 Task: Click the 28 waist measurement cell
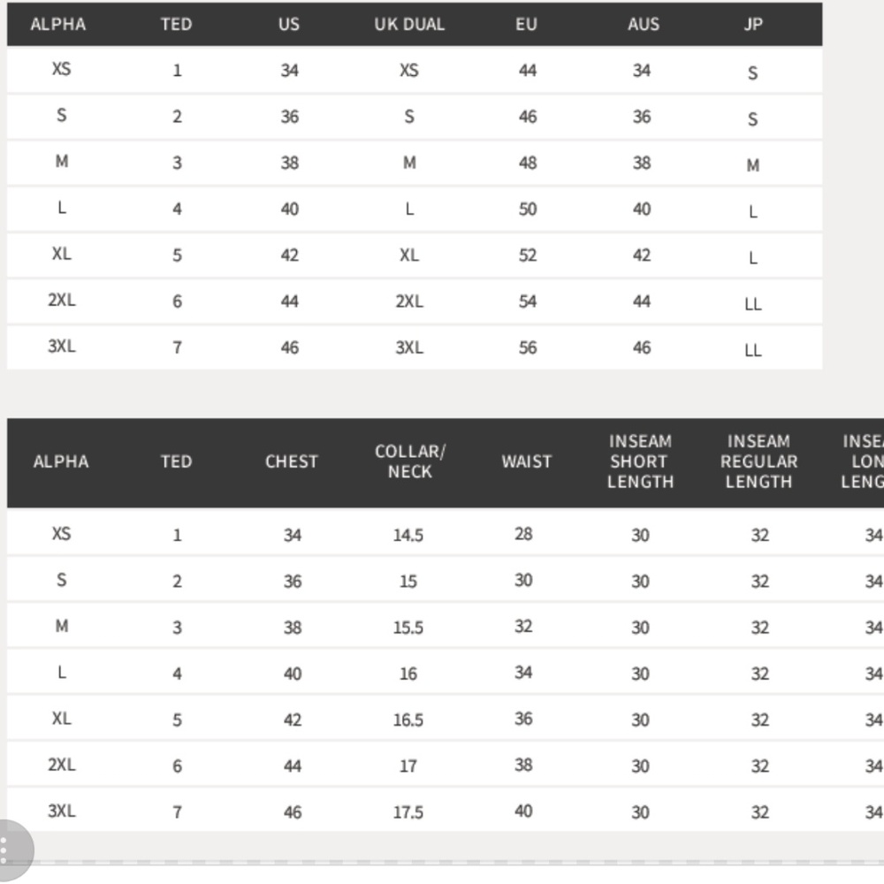click(523, 534)
